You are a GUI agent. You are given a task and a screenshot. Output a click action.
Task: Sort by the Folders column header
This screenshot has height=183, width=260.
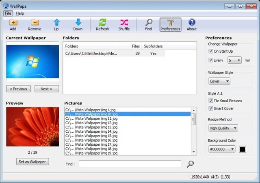[91, 46]
